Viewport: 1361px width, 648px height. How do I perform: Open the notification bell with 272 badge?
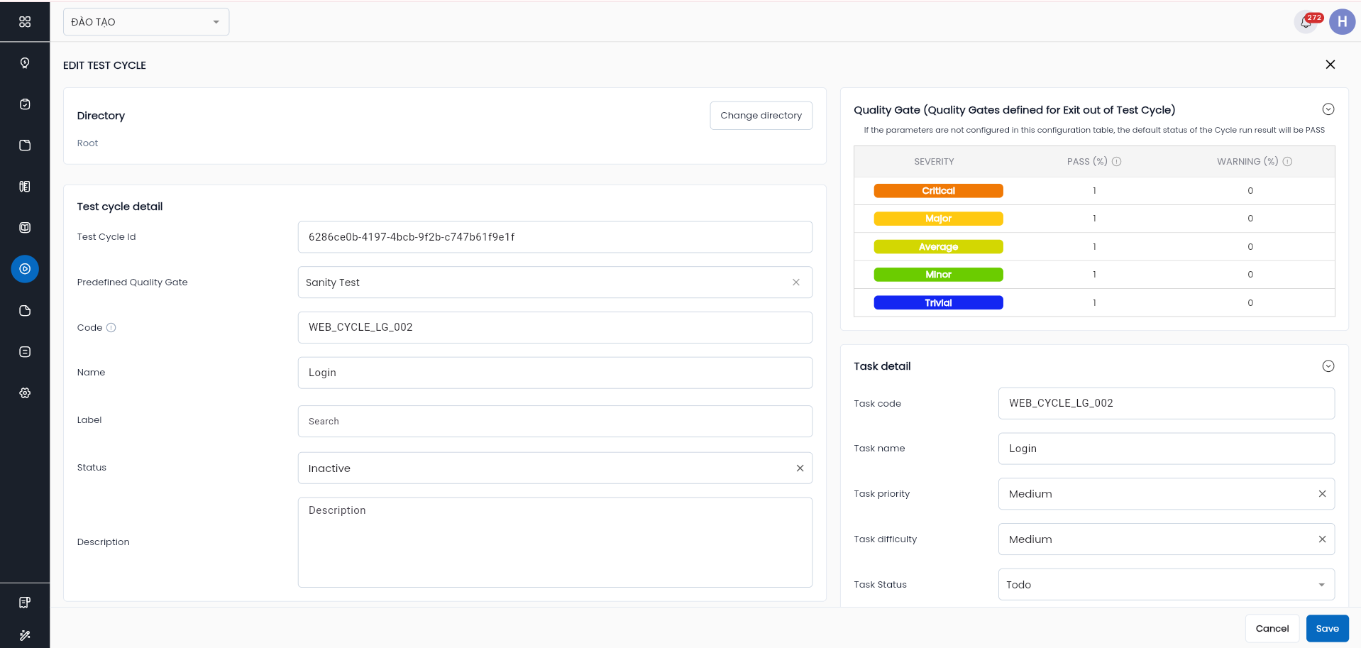click(1306, 22)
